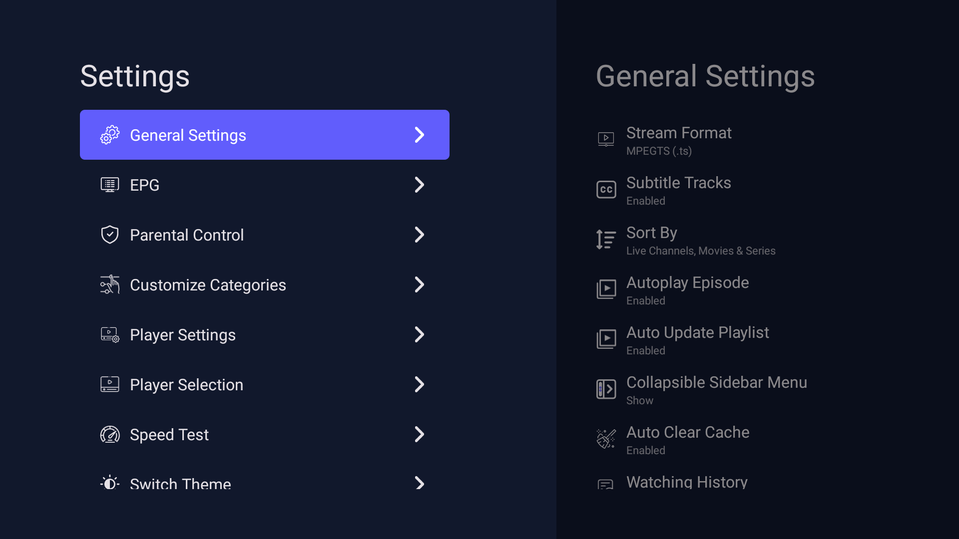
Task: Click the EPG monitor icon
Action: pyautogui.click(x=110, y=185)
